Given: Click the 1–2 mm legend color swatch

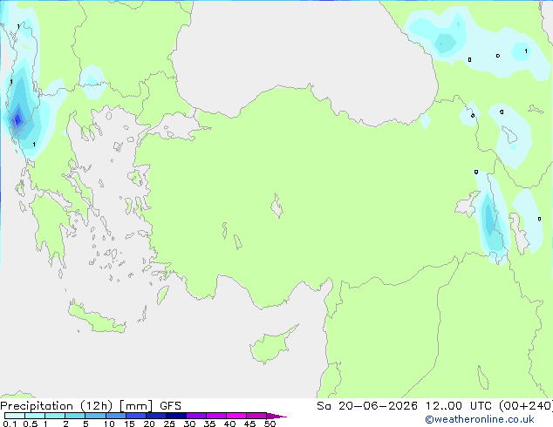Looking at the screenshot, I should click(55, 416).
